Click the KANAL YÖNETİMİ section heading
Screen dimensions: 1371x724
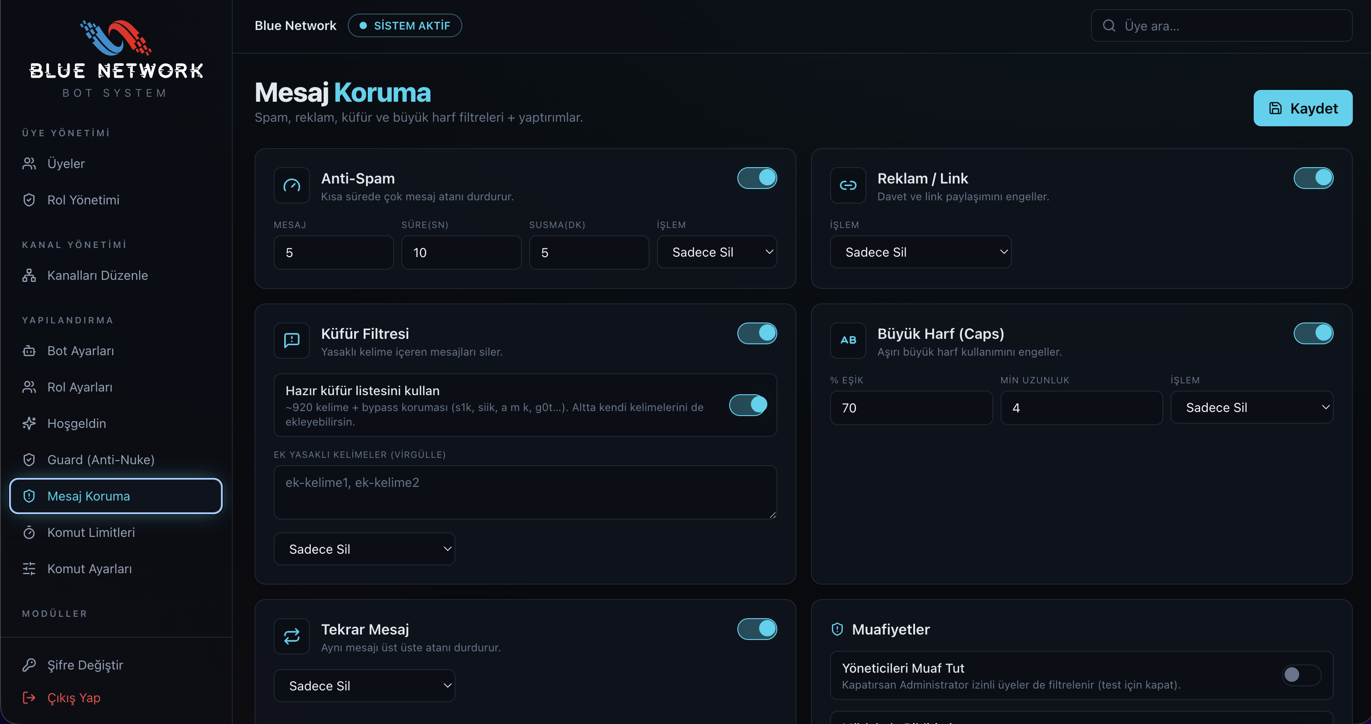click(x=75, y=245)
